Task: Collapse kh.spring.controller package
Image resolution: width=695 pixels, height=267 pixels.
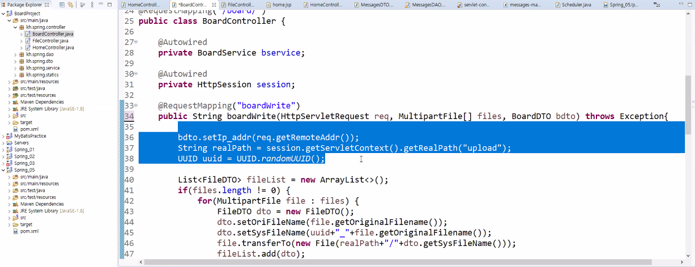Action: click(x=15, y=27)
